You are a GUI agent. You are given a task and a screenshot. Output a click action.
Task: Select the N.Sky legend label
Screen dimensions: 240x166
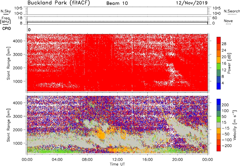tap(6, 11)
